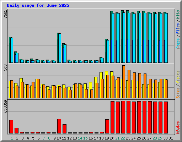The width and height of the screenshot is (182, 142).
Task: Select day label '9' on the axis
Action: tap(54, 138)
